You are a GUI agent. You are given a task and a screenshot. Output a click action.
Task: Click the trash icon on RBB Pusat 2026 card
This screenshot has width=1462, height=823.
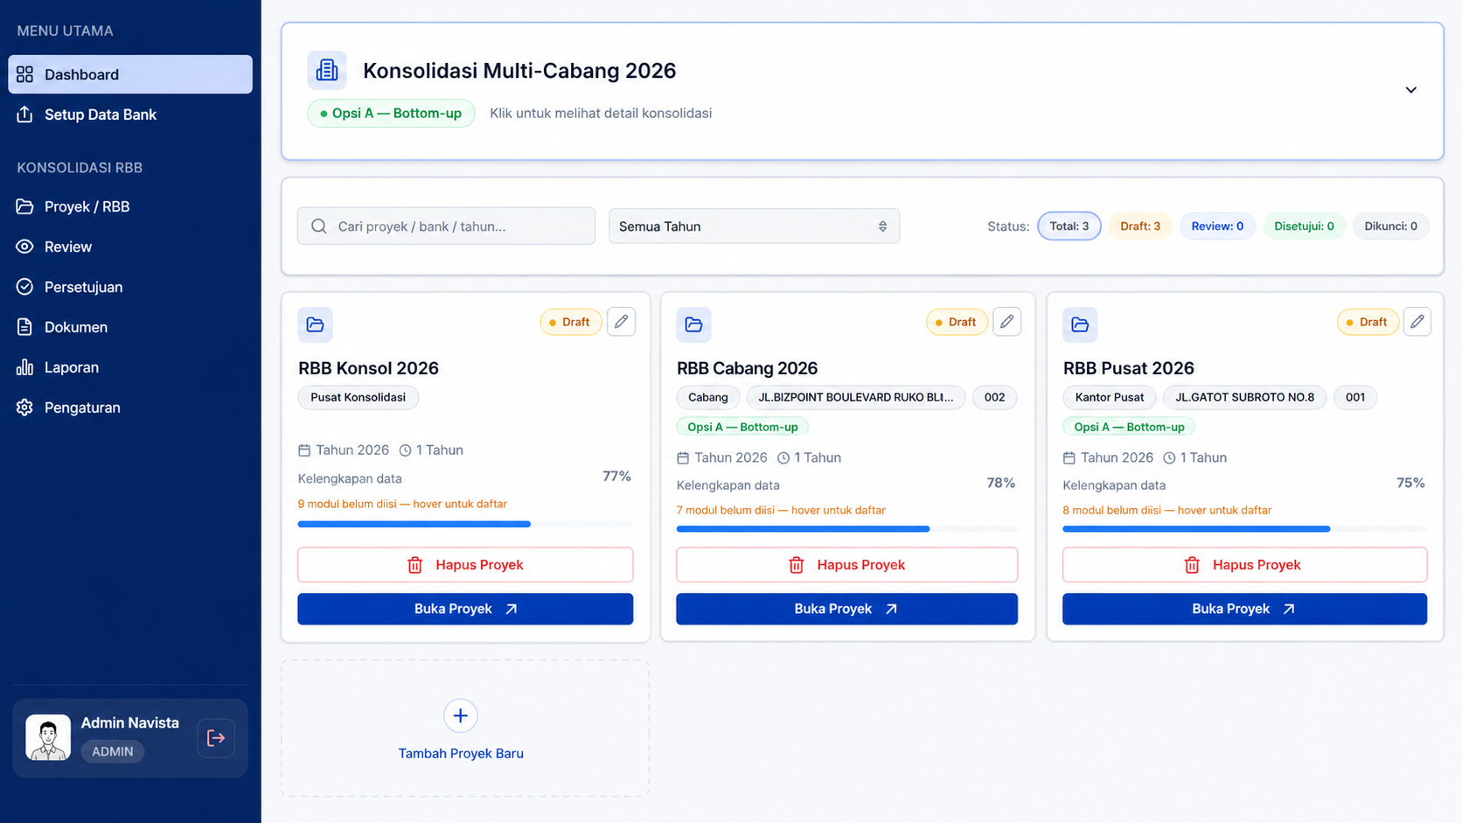(x=1192, y=565)
